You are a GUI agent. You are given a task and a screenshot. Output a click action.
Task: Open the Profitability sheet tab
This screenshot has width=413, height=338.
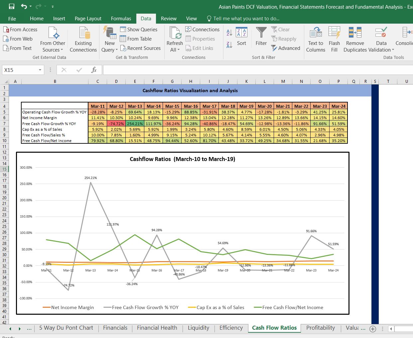click(321, 328)
